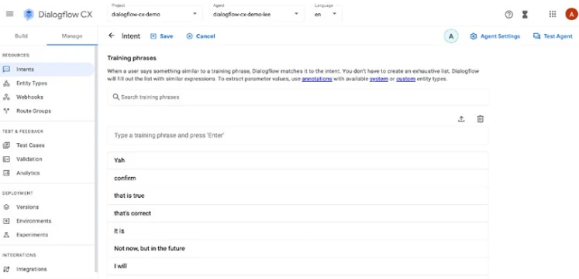Save the intent
Image resolution: width=579 pixels, height=279 pixels.
coord(162,36)
